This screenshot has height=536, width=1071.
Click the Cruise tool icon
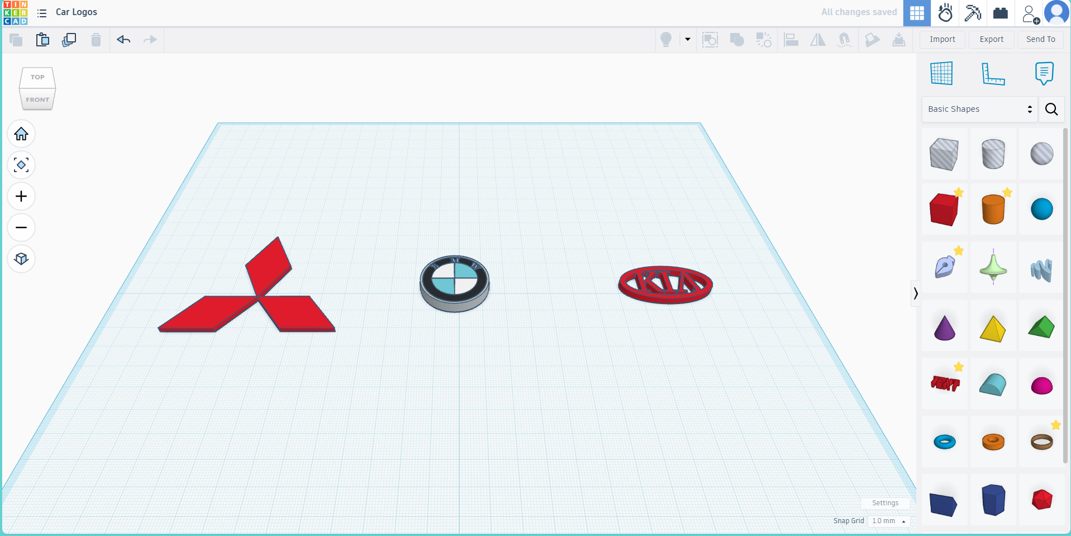(845, 40)
